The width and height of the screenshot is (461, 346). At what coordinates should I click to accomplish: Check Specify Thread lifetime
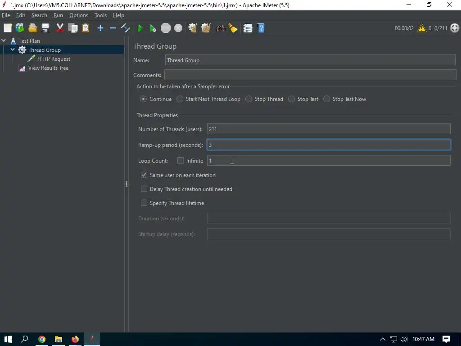pyautogui.click(x=144, y=203)
